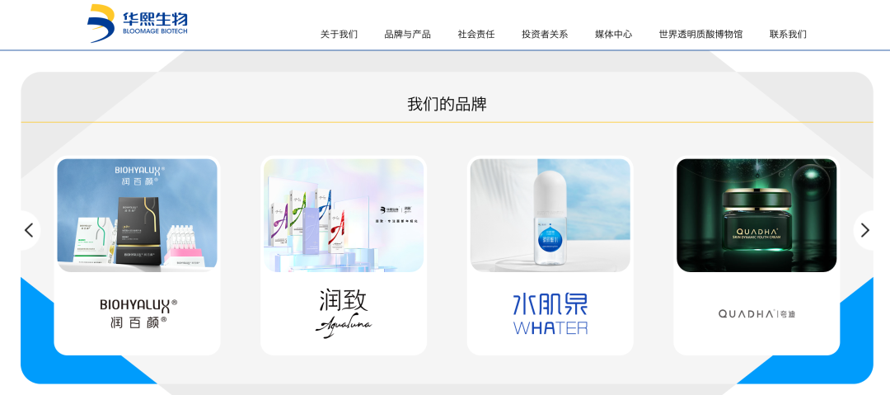Open 品牌与产品 navigation menu

click(x=408, y=34)
